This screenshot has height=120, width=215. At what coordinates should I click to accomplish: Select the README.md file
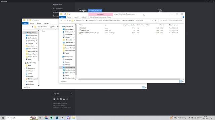85,30
